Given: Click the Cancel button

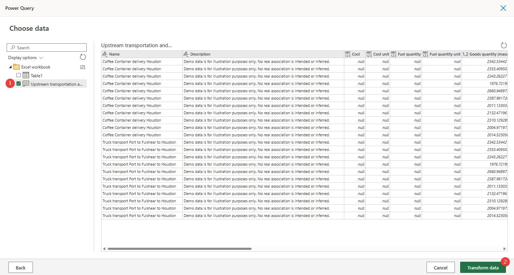Looking at the screenshot, I should tap(441, 268).
